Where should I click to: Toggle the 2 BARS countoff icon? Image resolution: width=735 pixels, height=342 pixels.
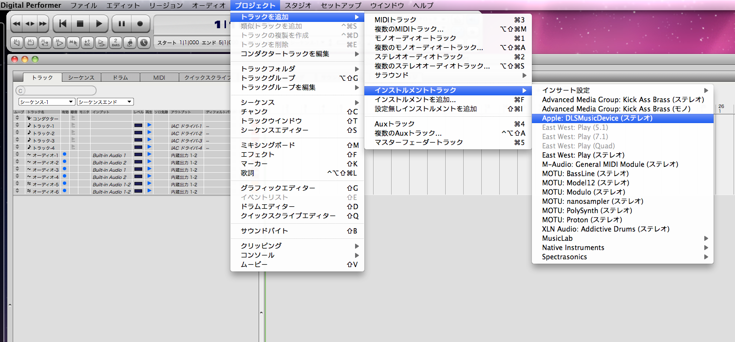pyautogui.click(x=116, y=42)
